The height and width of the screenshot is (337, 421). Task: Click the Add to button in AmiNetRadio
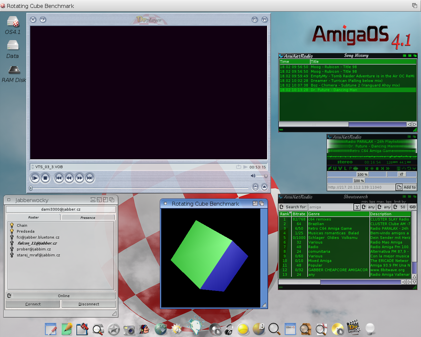click(x=409, y=187)
